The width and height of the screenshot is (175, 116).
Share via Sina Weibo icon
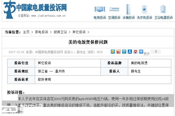pos(119,52)
